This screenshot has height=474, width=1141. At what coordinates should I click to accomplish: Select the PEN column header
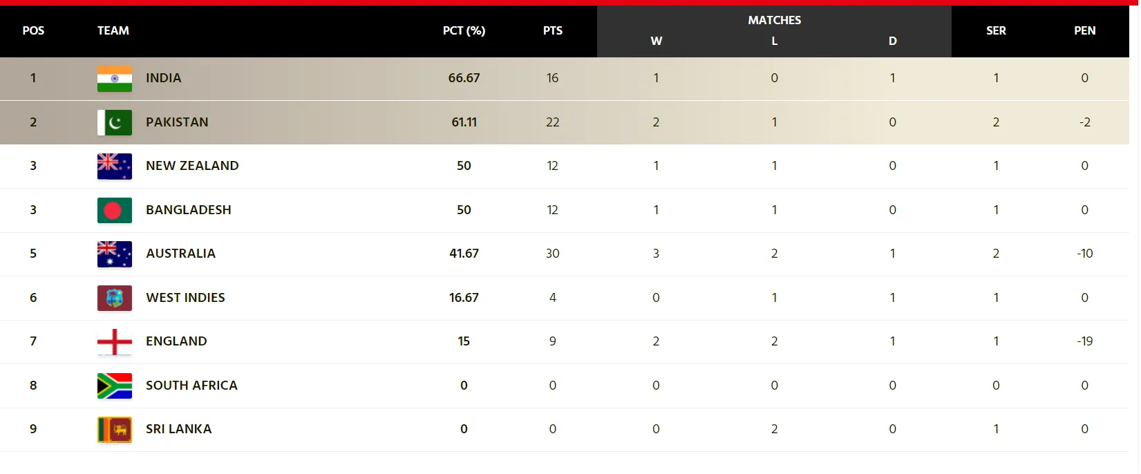point(1084,30)
